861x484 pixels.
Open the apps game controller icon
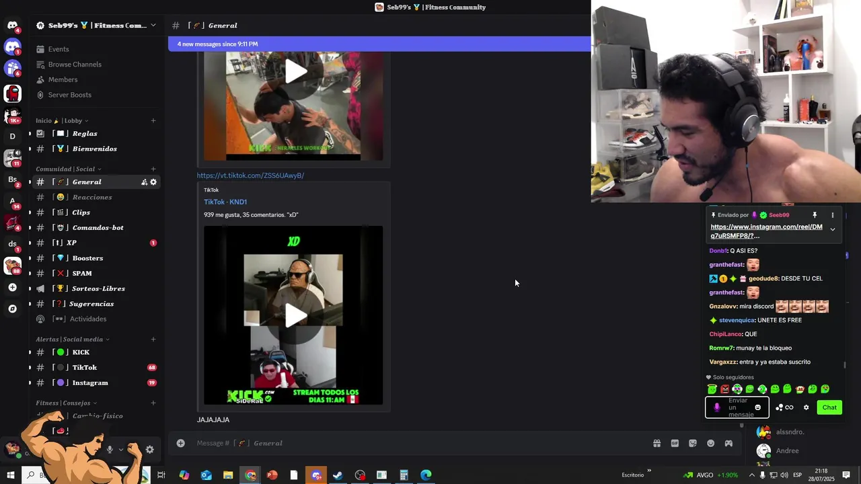728,443
